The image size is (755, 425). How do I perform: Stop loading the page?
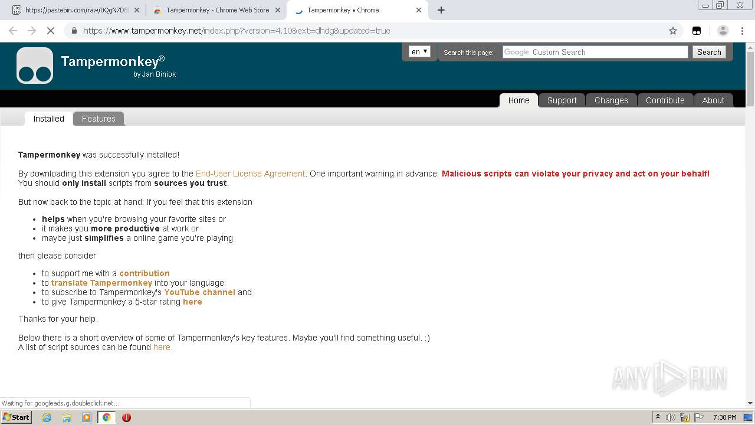coord(51,31)
